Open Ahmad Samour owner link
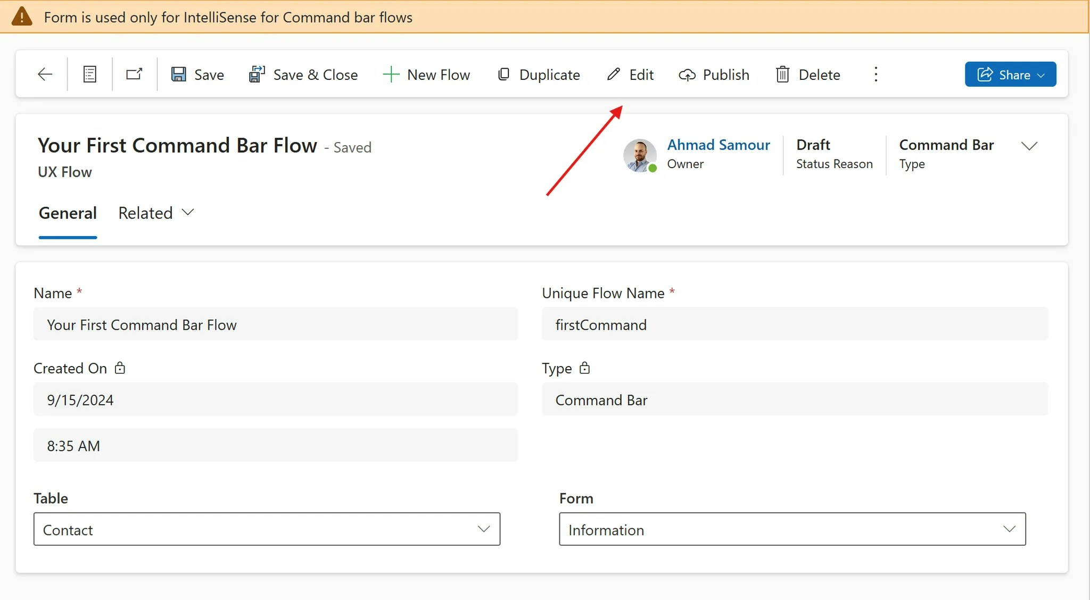Viewport: 1090px width, 600px height. pyautogui.click(x=719, y=145)
